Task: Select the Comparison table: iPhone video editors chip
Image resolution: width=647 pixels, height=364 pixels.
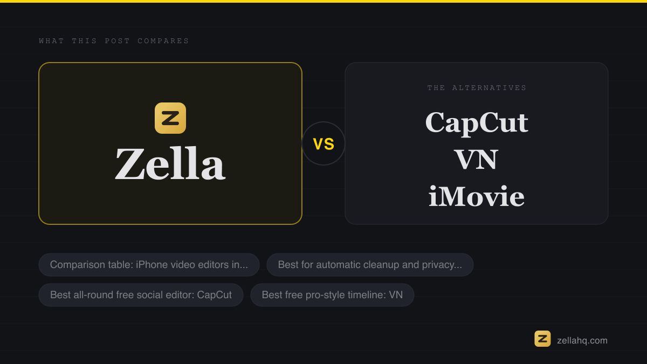Action: (x=149, y=265)
